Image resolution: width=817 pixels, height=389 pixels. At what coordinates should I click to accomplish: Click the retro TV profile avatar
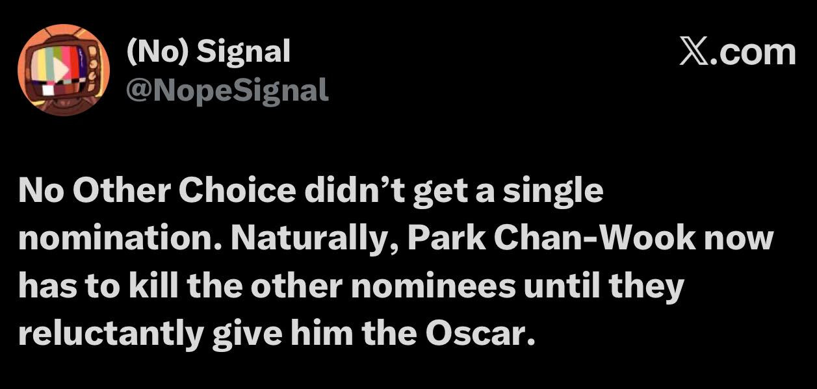click(64, 69)
